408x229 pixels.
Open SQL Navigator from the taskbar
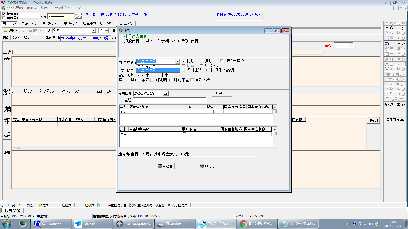[x=133, y=224]
